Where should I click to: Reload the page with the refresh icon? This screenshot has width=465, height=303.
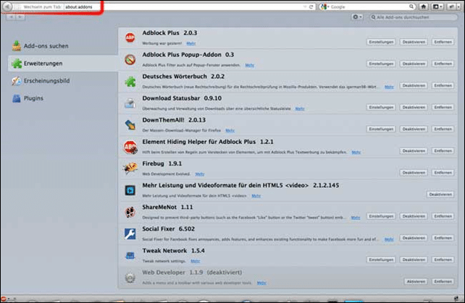311,7
